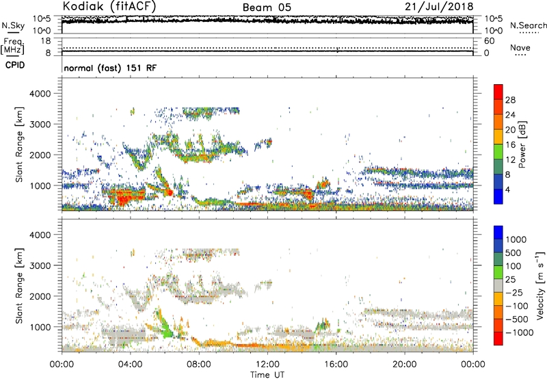The width and height of the screenshot is (547, 379).
Task: Click the "Nave" legend label
Action: pos(520,47)
